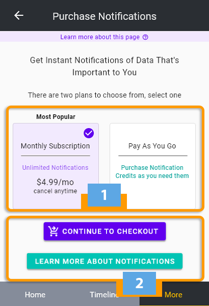Image resolution: width=209 pixels, height=306 pixels.
Task: Click the 'Unlimited Notifications' text
Action: pyautogui.click(x=55, y=168)
